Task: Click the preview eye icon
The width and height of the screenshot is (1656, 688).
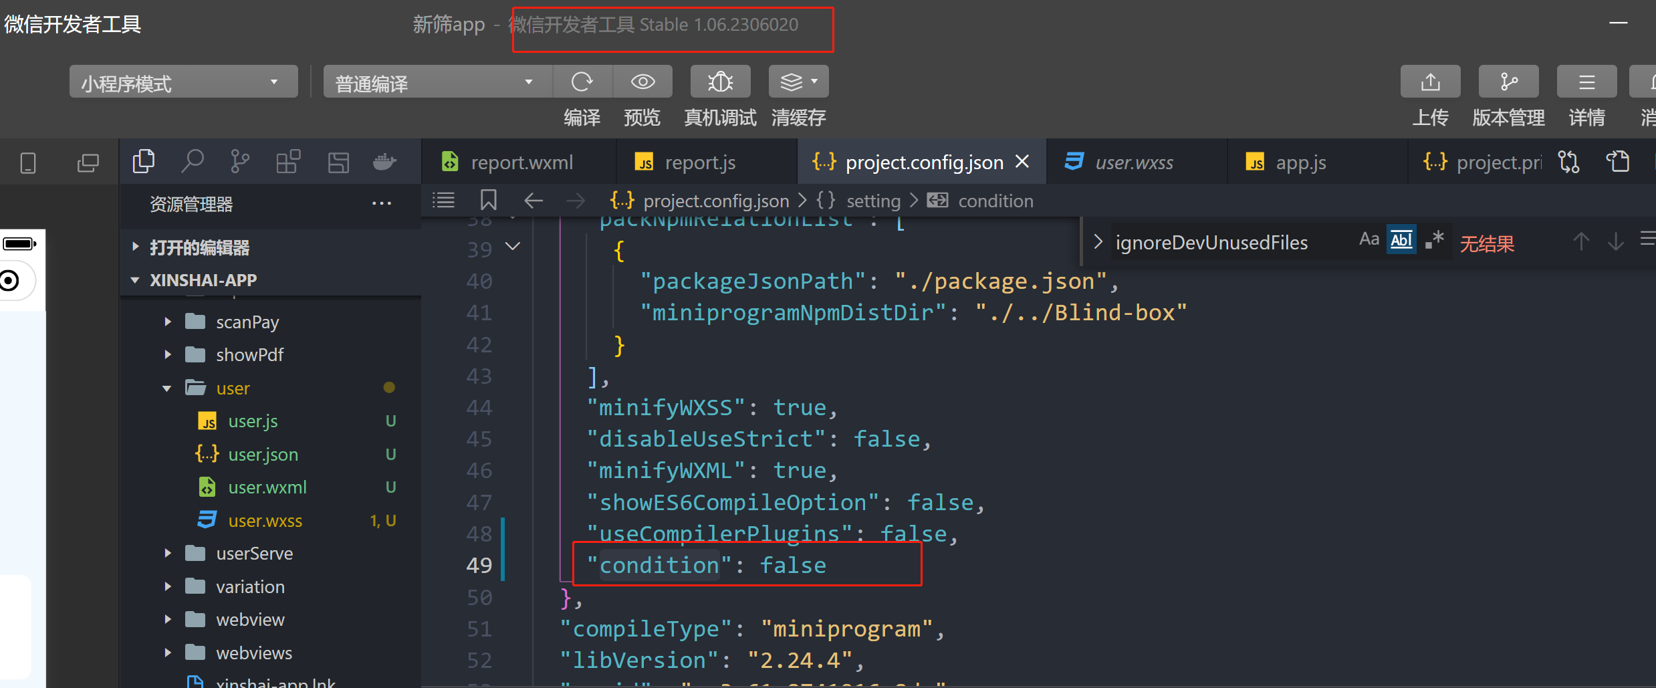Action: 642,82
